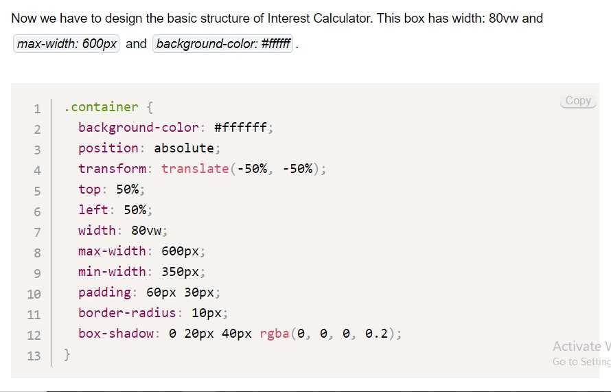
Task: Click the 'translate' function on line 4
Action: (x=195, y=169)
